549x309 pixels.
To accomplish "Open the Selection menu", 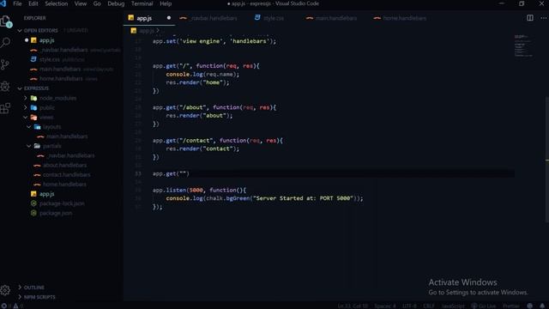I will pyautogui.click(x=56, y=3).
